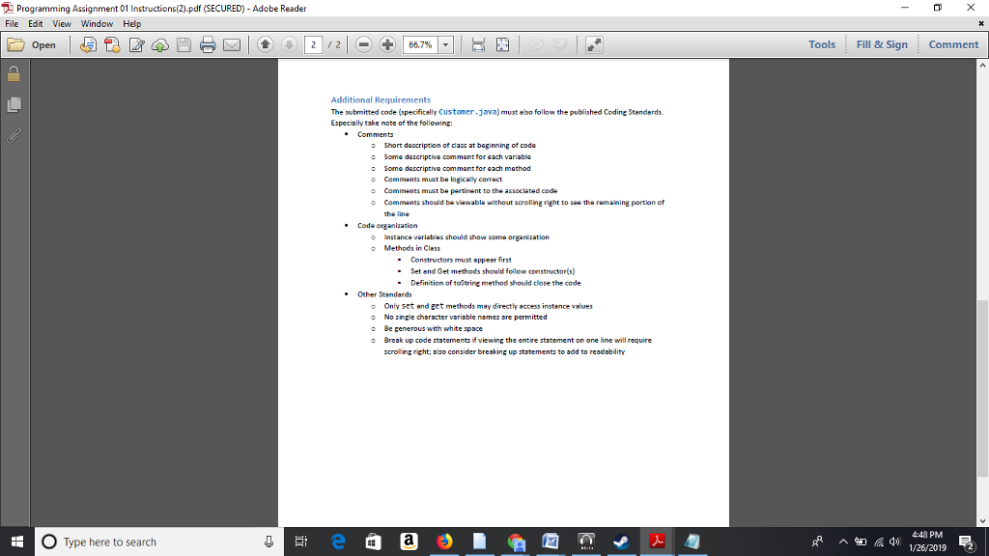
Task: Enter full screen reading mode
Action: (594, 44)
